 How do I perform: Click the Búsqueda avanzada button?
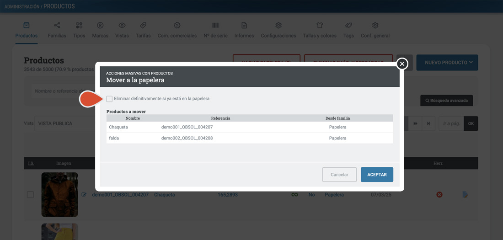(x=447, y=101)
